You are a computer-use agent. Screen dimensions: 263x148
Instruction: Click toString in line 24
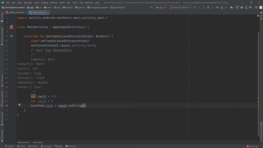point(75,106)
